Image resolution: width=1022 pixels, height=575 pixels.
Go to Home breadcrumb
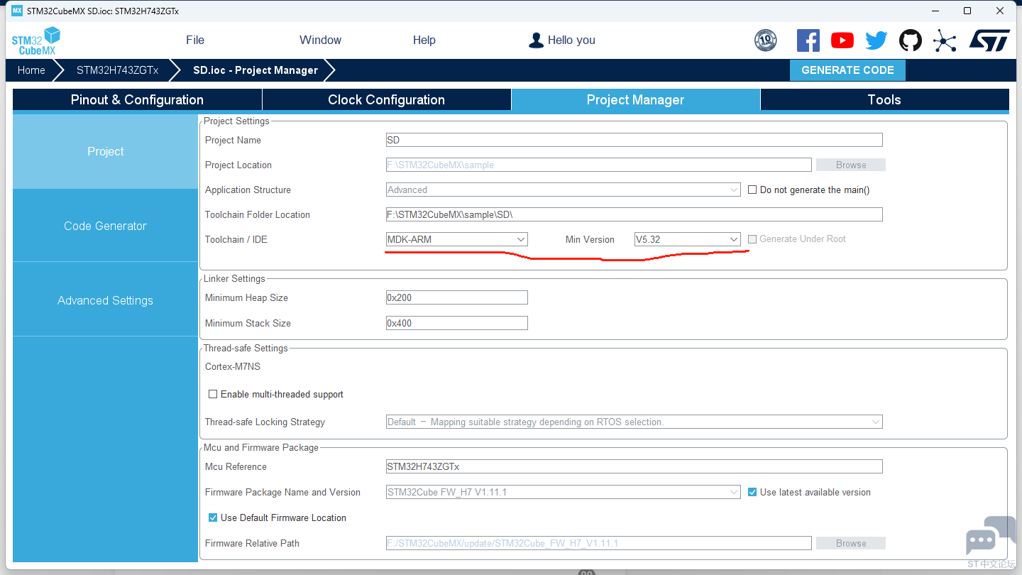point(31,70)
